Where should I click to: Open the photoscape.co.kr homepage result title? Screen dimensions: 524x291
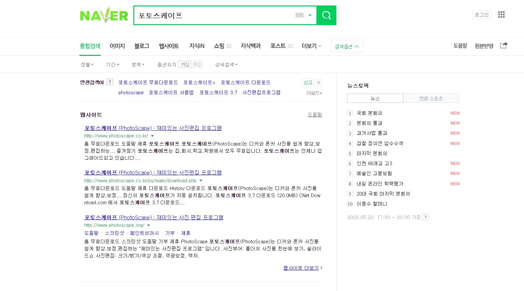(153, 128)
